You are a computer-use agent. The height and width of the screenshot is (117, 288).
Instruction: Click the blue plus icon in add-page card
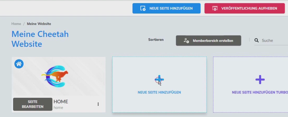coord(159,80)
